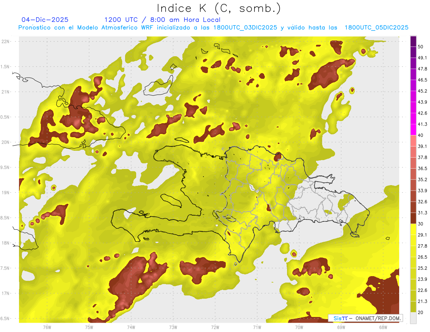Click legend value '32.6'

coord(422,202)
